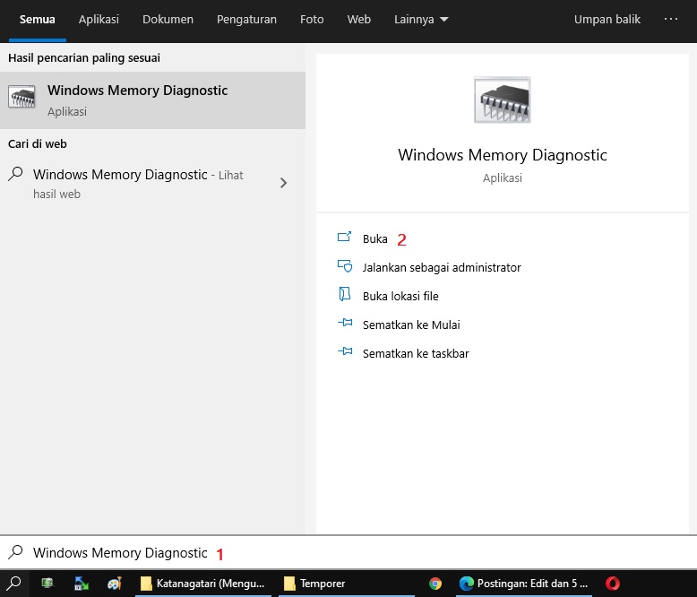Click pin icon next to Sematkan ke taskbar

pos(345,351)
